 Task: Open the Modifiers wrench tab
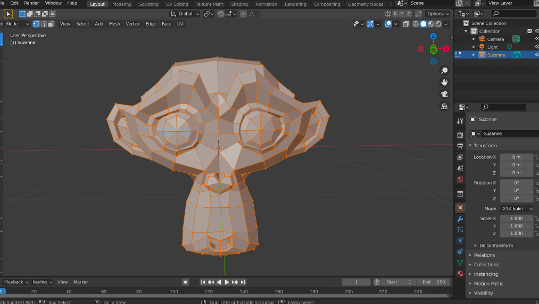point(460,219)
